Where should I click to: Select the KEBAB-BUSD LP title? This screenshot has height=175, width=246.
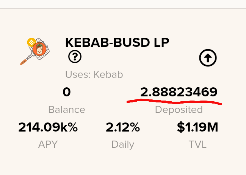click(117, 42)
